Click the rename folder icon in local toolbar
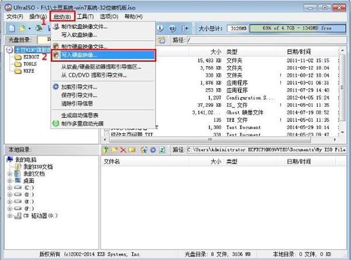Viewport: 351px width, 260px height. (x=132, y=150)
